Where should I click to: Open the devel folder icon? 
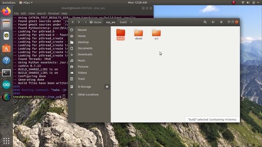pyautogui.click(x=138, y=33)
